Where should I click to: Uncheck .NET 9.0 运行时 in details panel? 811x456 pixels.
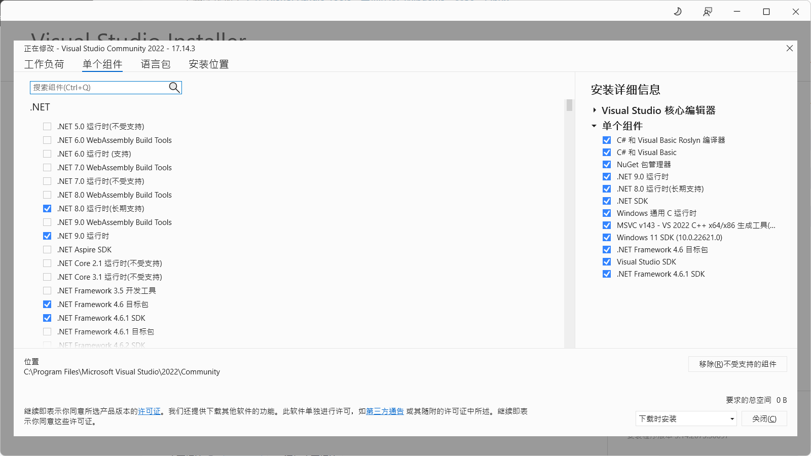(607, 176)
